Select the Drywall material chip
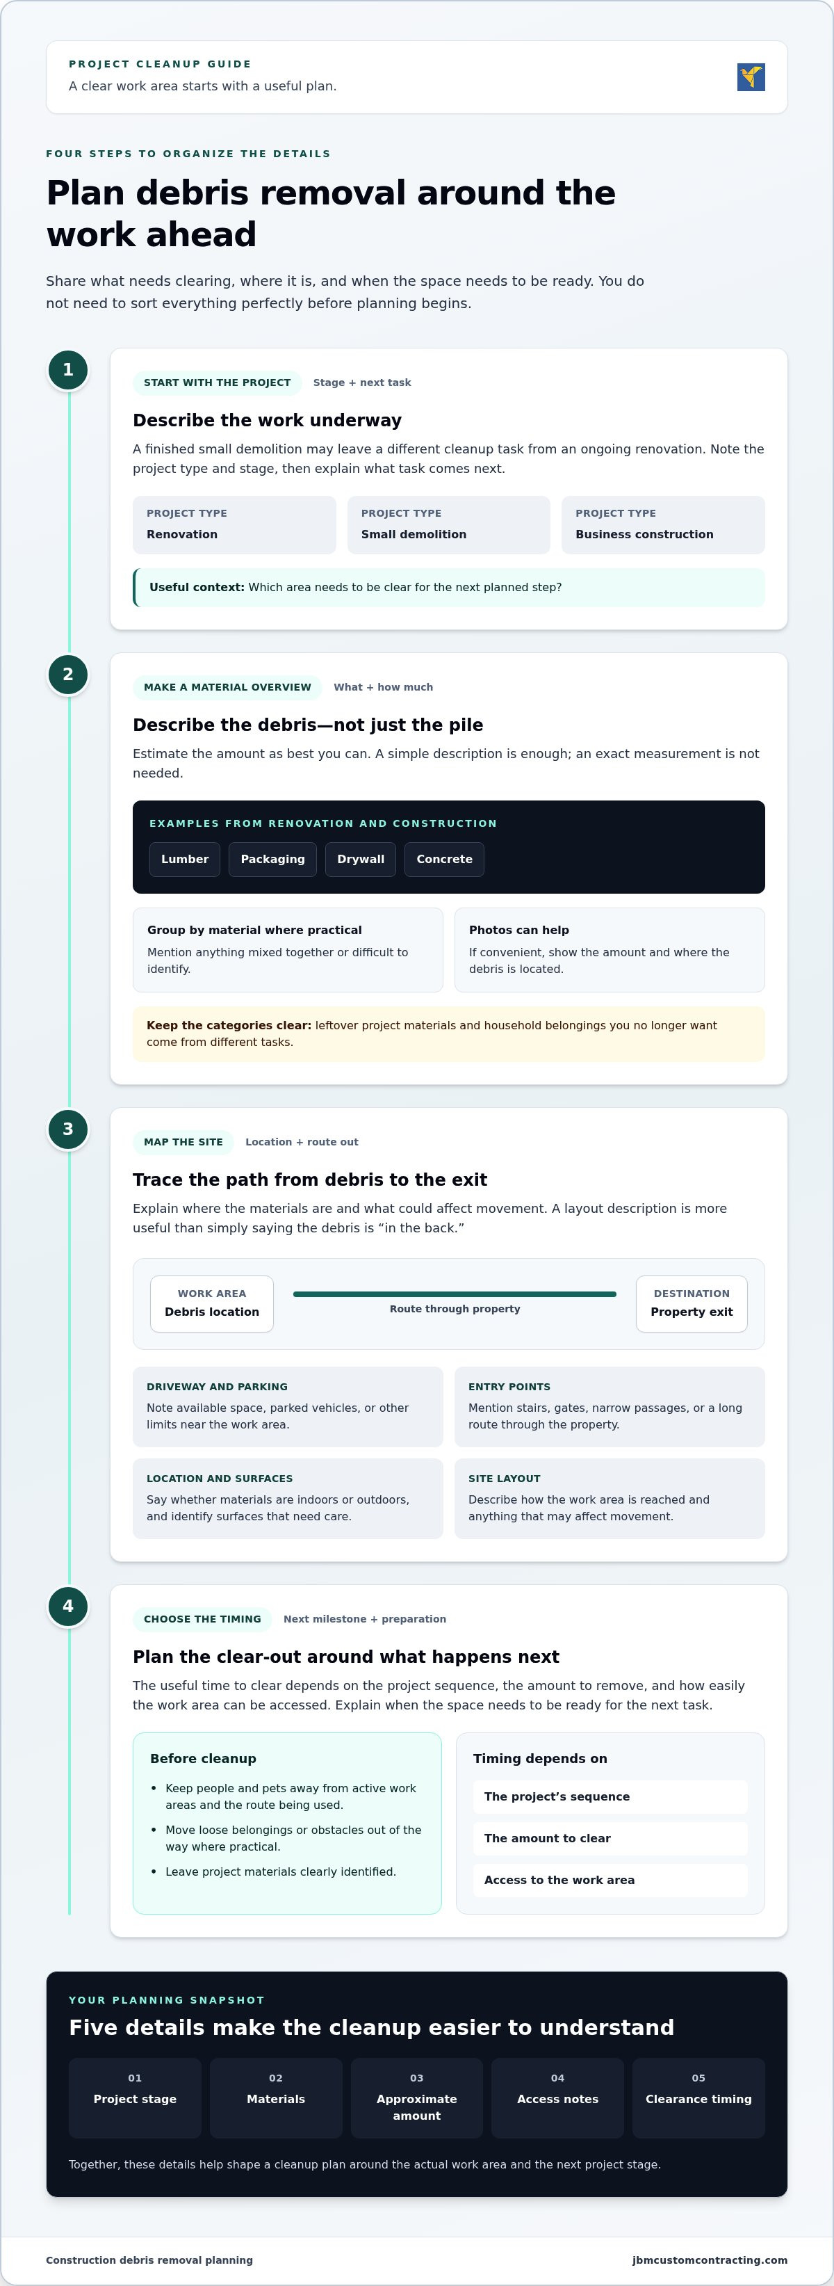834x2286 pixels. [x=360, y=859]
